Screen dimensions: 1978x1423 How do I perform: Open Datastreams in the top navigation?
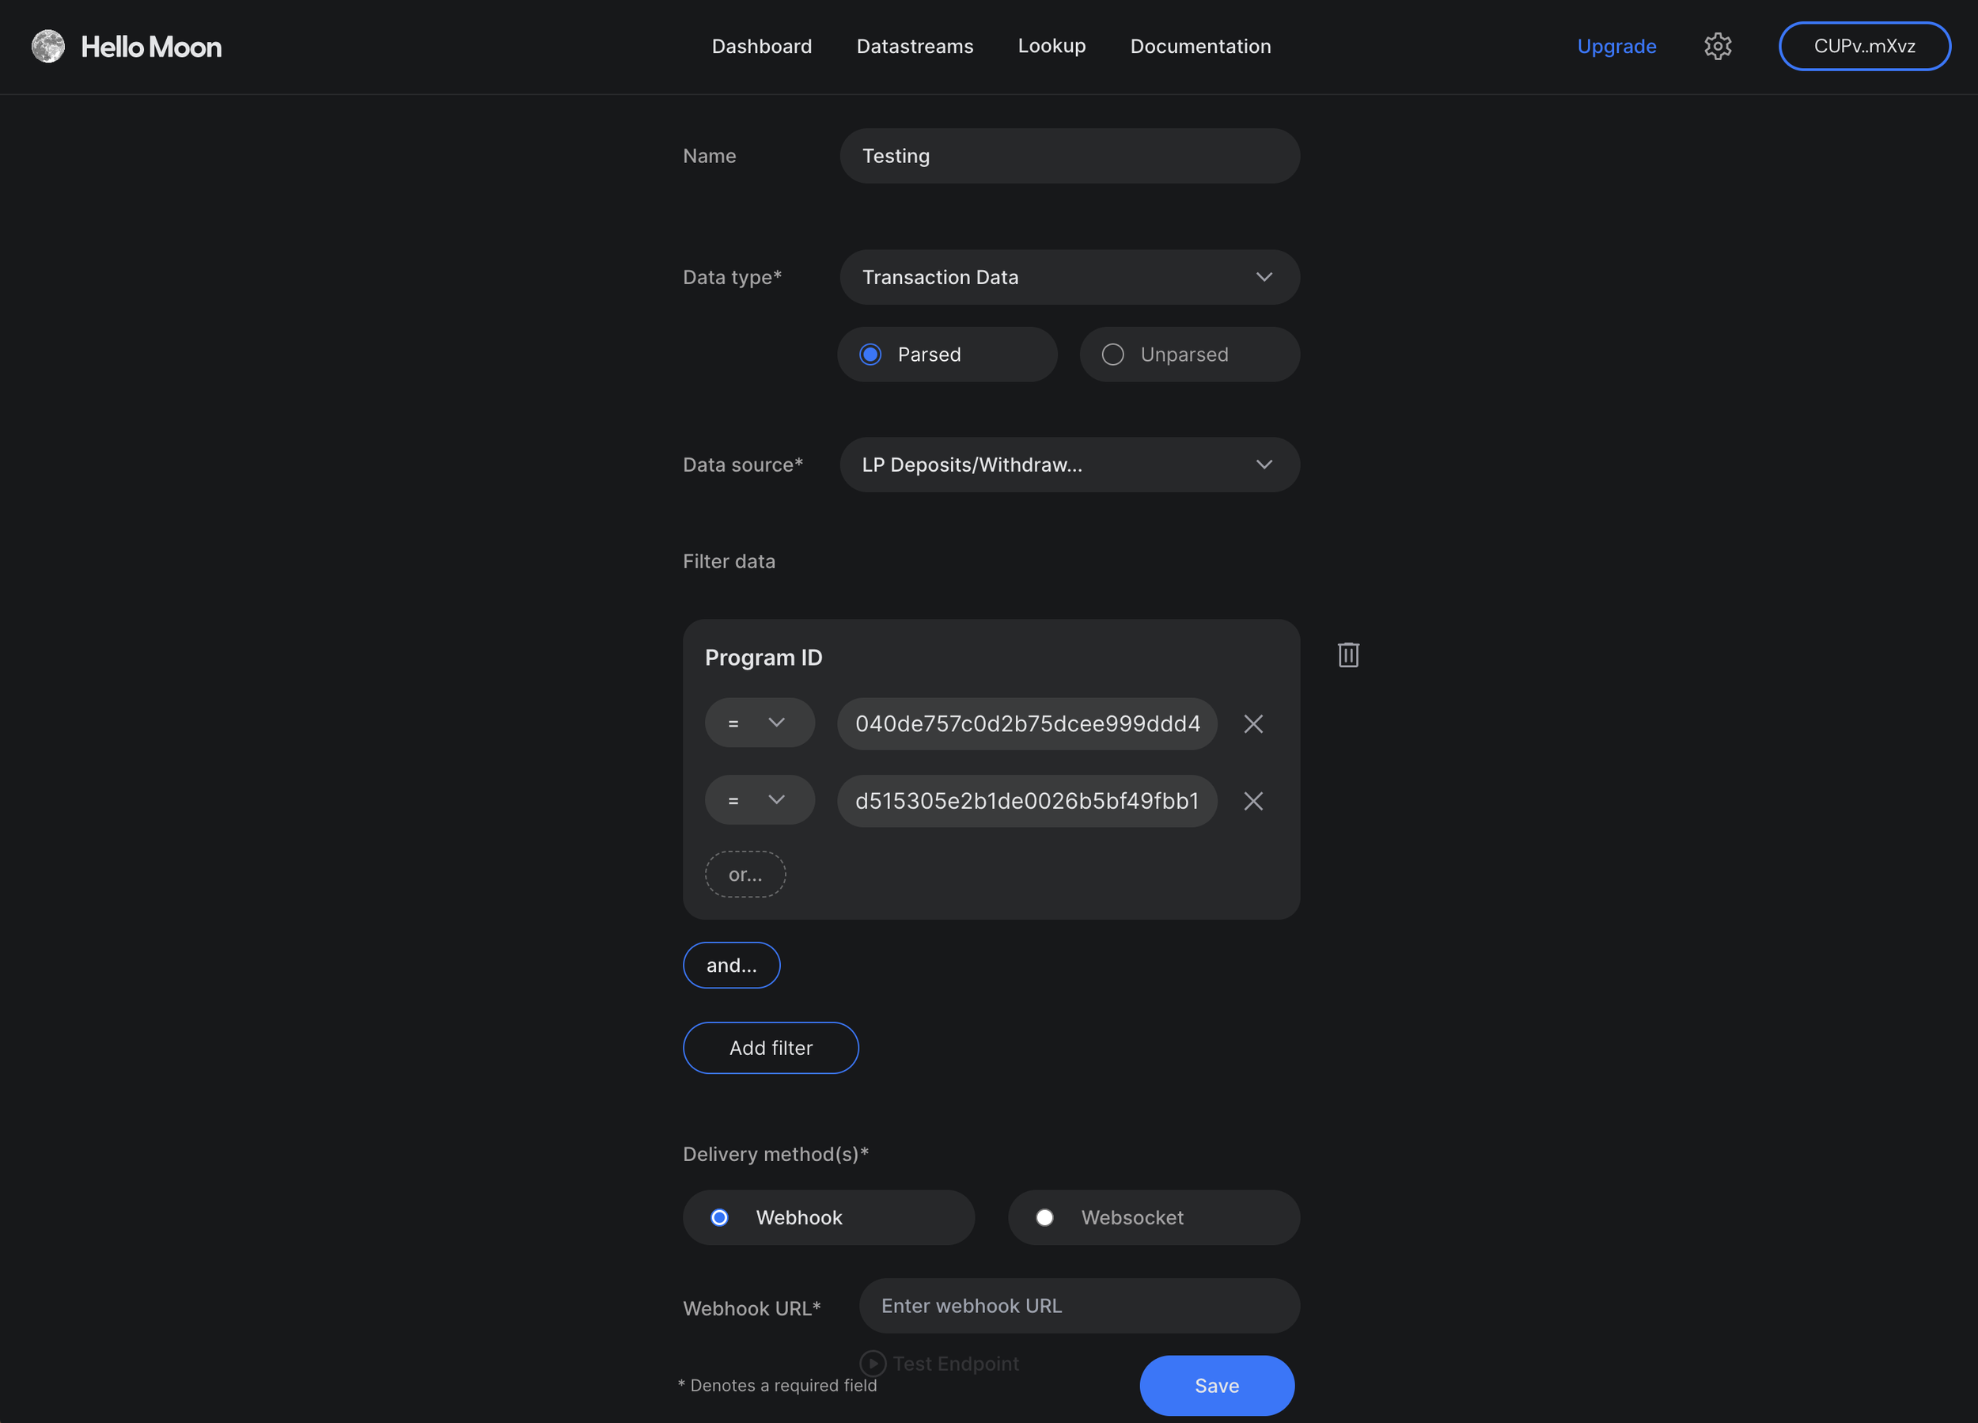coord(914,46)
